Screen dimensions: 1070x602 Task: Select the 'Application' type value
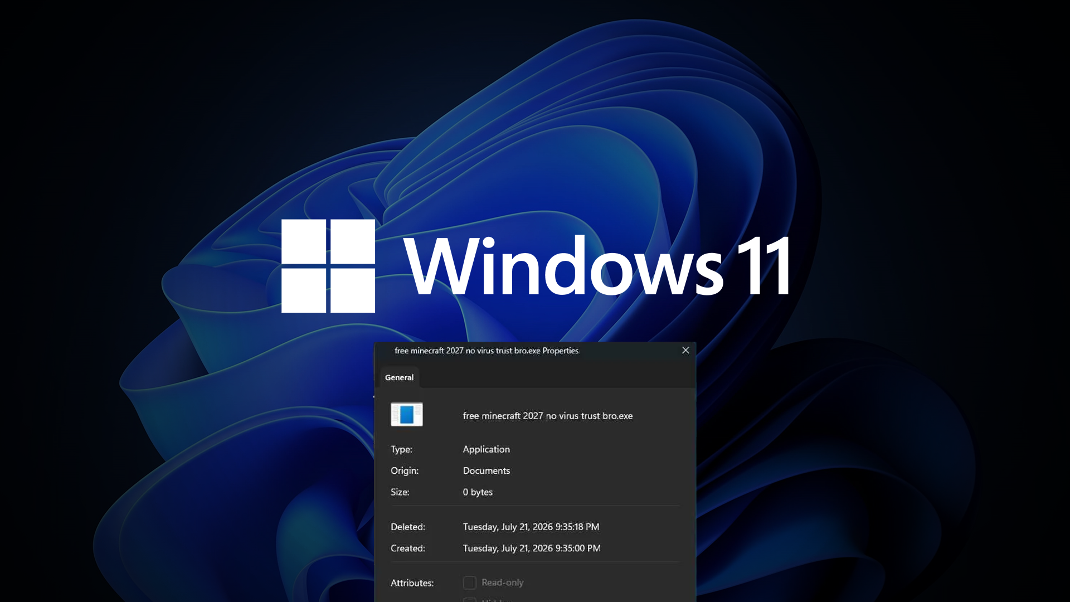(487, 449)
